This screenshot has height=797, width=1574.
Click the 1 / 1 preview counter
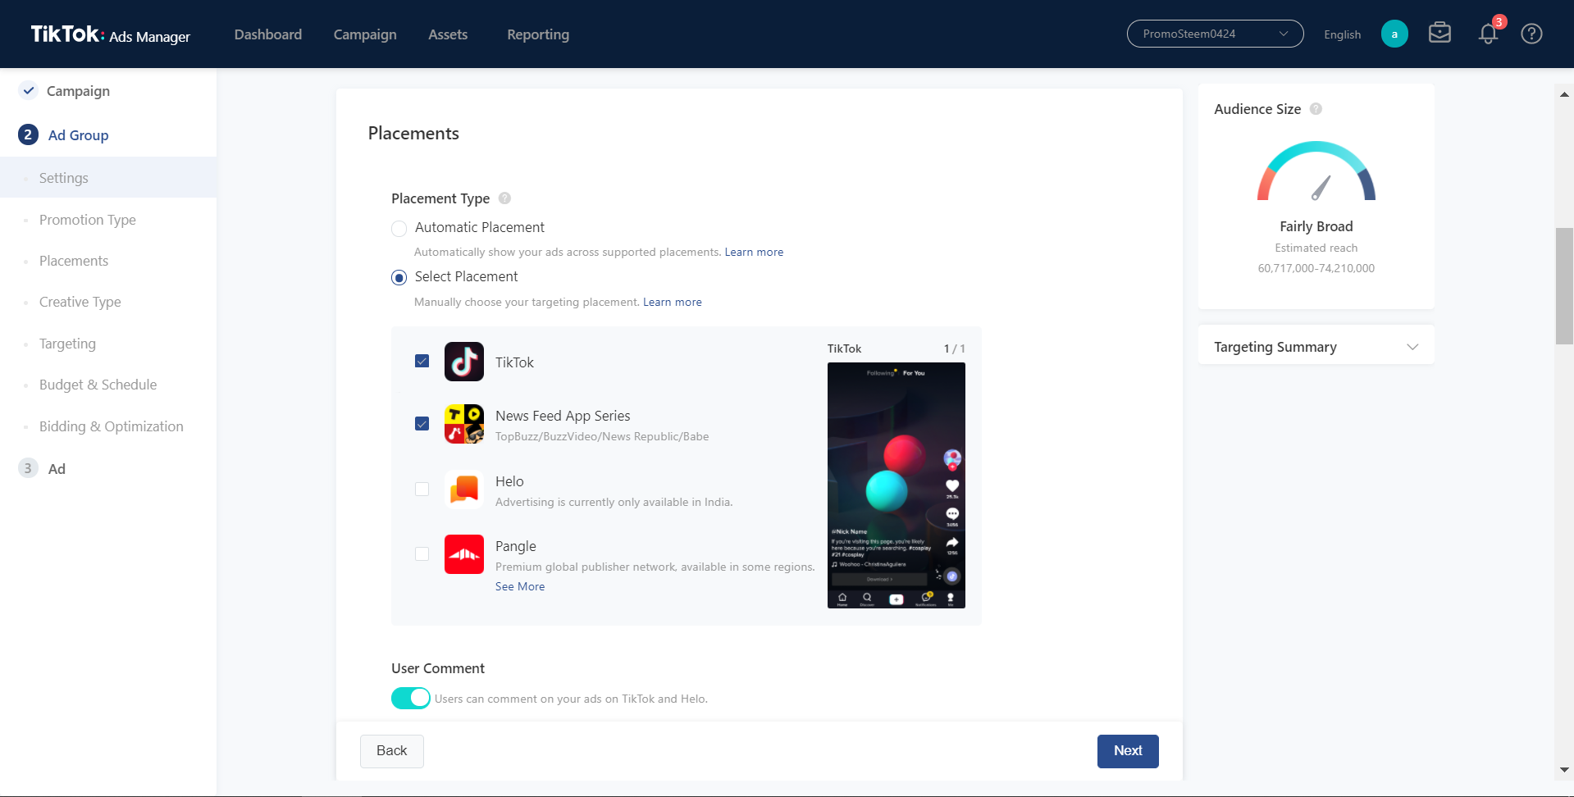point(954,348)
